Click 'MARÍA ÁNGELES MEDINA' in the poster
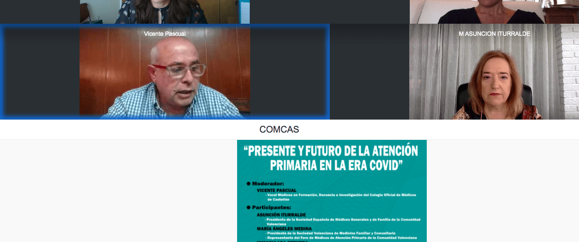The image size is (579, 242). (284, 229)
